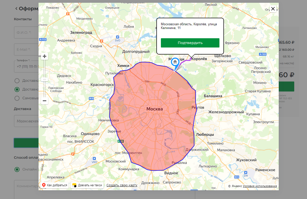Click the red location pin in Как добраться
This screenshot has width=307, height=199.
(44, 185)
